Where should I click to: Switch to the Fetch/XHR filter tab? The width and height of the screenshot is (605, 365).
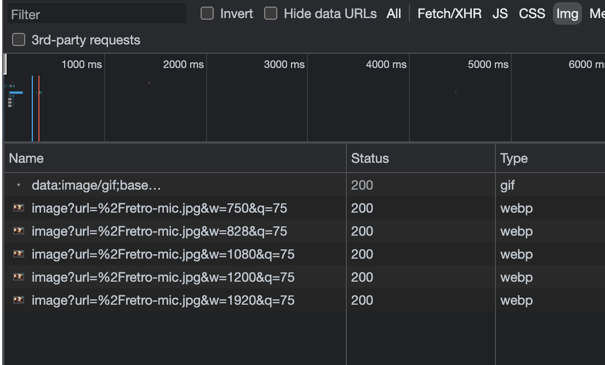coord(449,13)
